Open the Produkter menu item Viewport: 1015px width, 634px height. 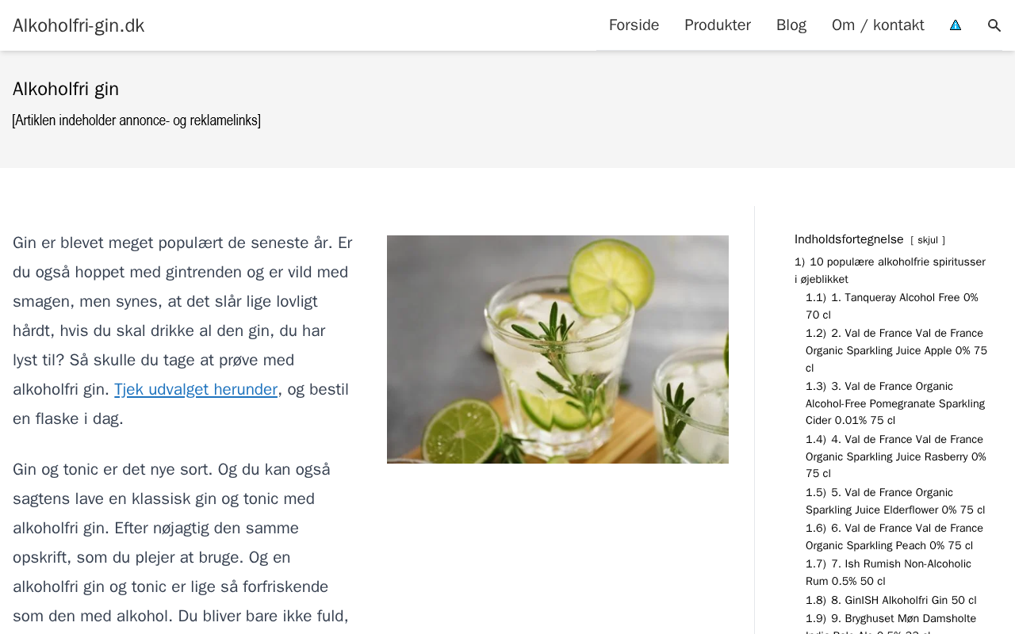718,25
